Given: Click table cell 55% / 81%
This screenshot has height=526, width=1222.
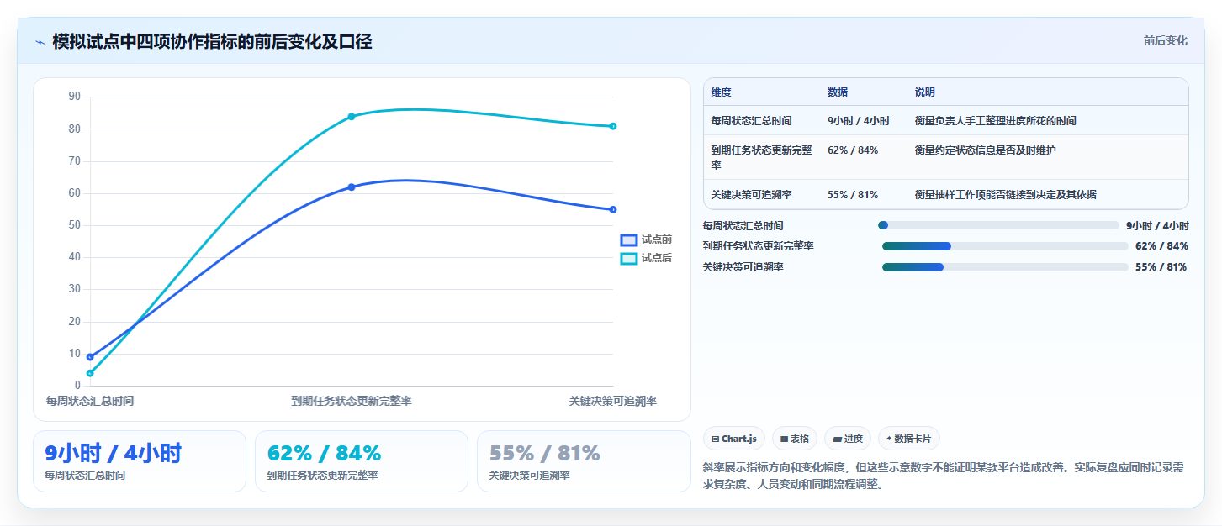Looking at the screenshot, I should click(x=853, y=195).
